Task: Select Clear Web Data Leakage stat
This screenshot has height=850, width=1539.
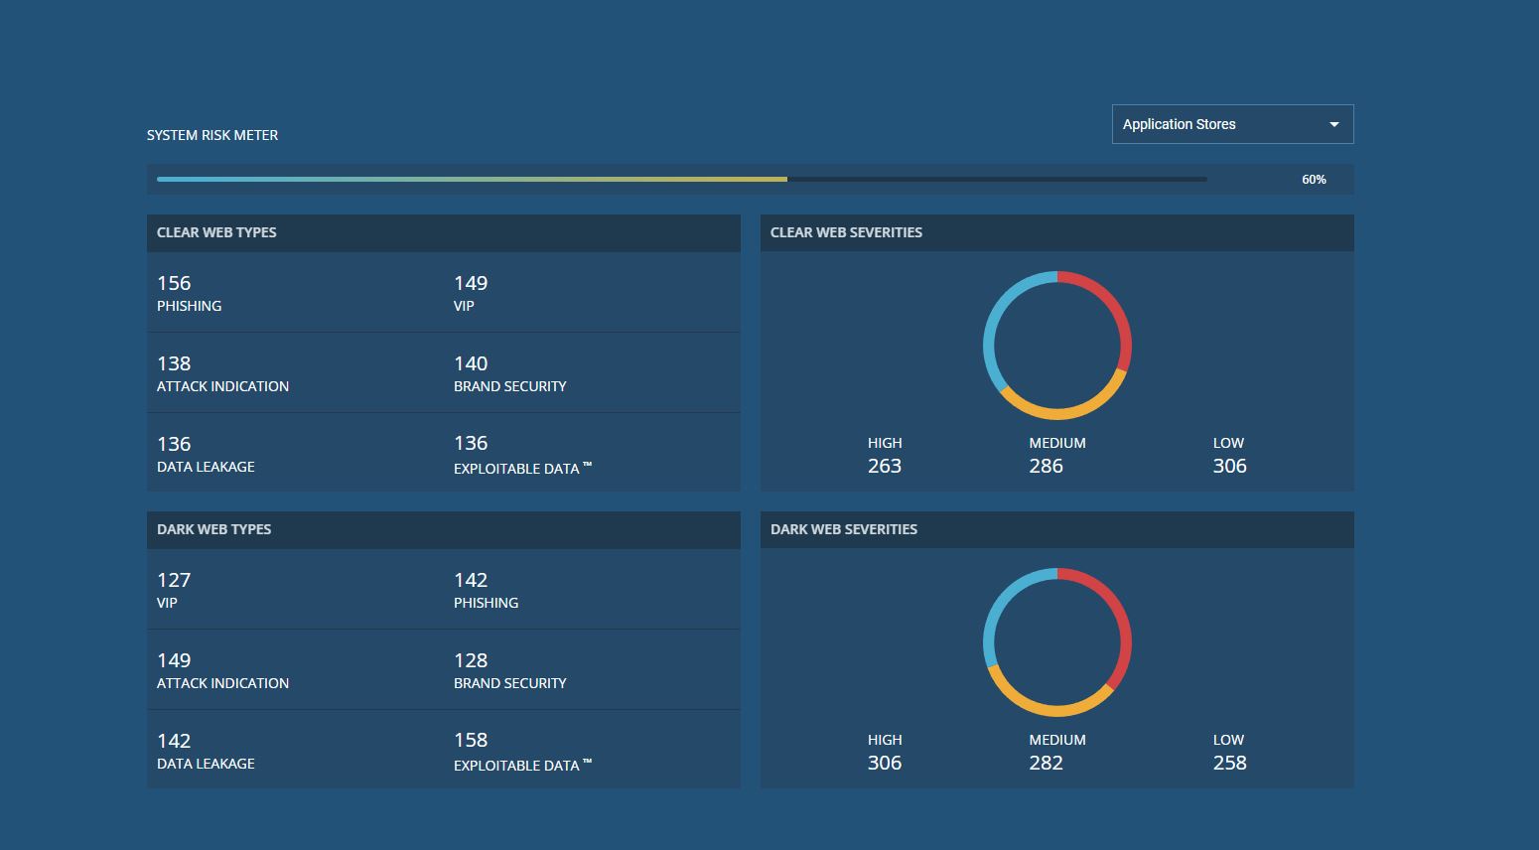Action: (206, 454)
